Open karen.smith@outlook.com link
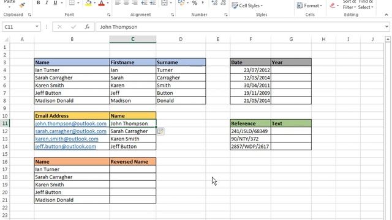This screenshot has height=220, width=392. (x=67, y=139)
